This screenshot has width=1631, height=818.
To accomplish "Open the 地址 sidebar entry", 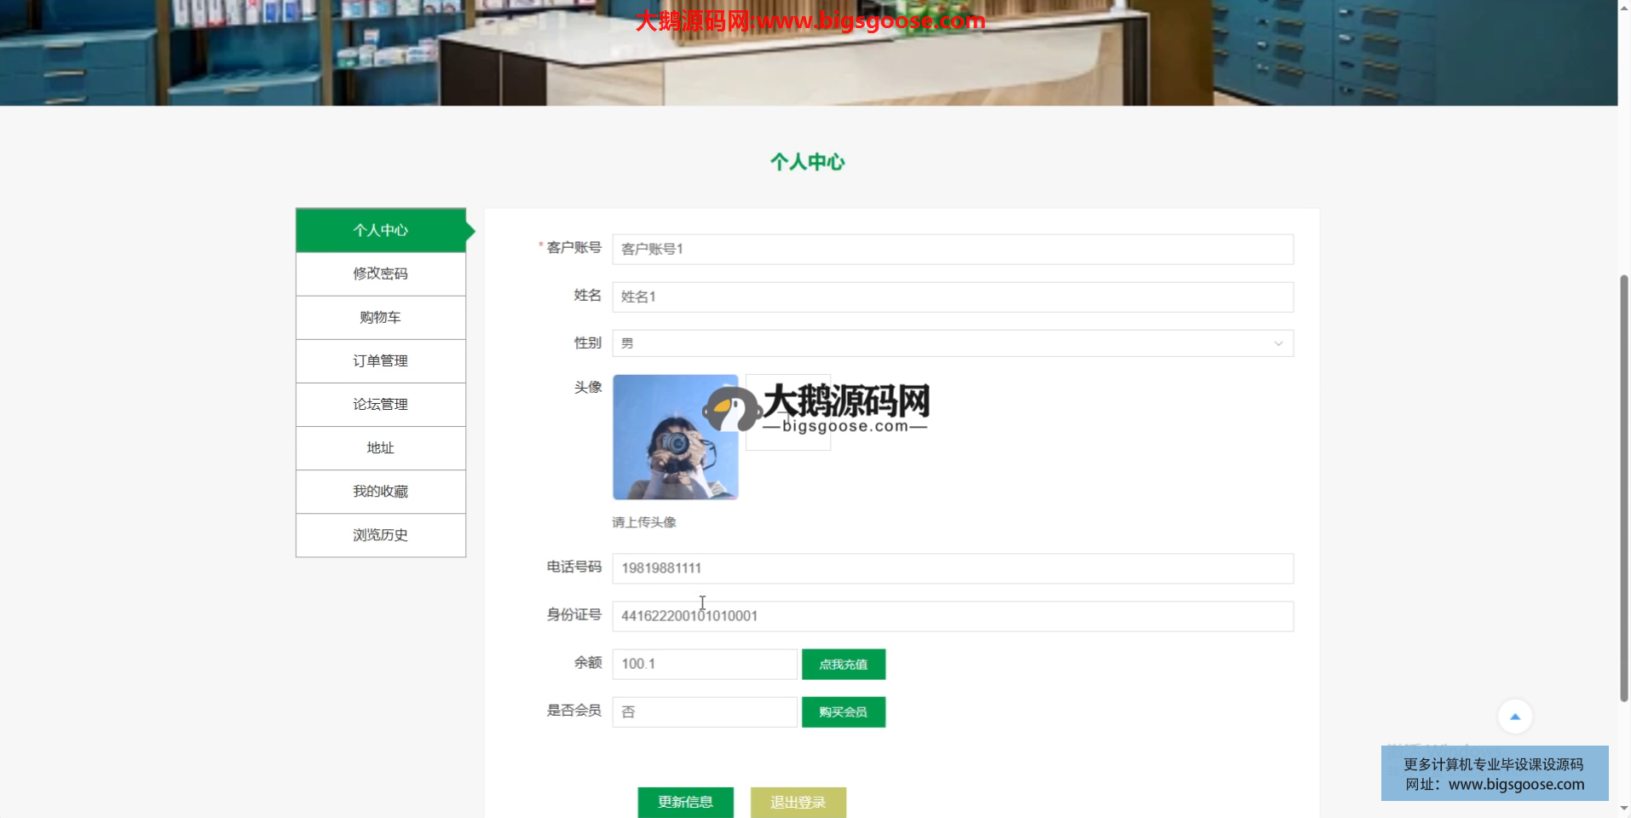I will pos(380,447).
